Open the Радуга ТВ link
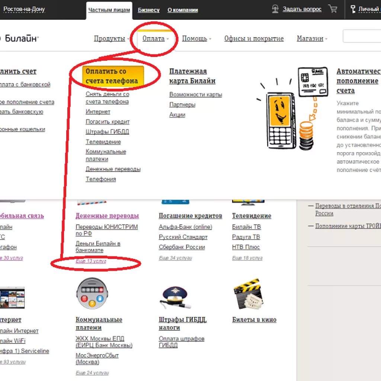This screenshot has height=381, width=381. [x=246, y=237]
